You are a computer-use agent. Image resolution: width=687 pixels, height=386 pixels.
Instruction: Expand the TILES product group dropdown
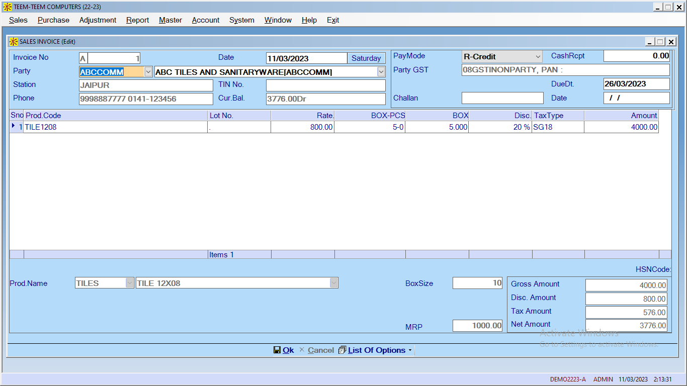click(x=130, y=283)
